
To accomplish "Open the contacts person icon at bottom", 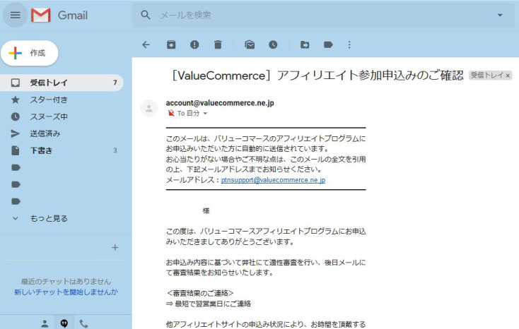I will click(45, 324).
